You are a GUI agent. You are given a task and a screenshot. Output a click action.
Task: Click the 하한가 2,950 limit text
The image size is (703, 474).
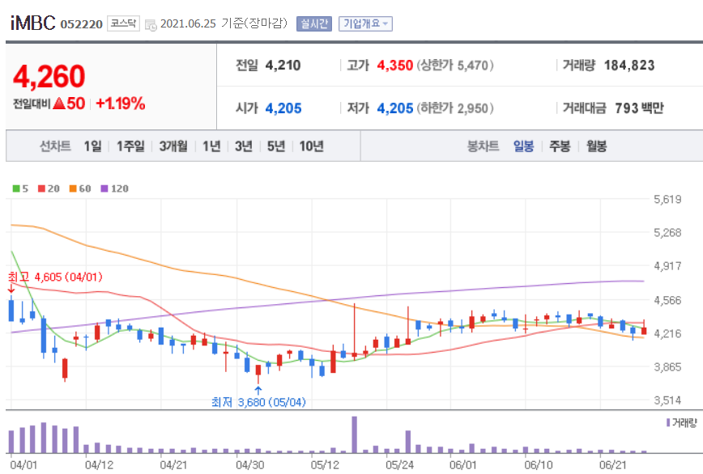point(455,108)
